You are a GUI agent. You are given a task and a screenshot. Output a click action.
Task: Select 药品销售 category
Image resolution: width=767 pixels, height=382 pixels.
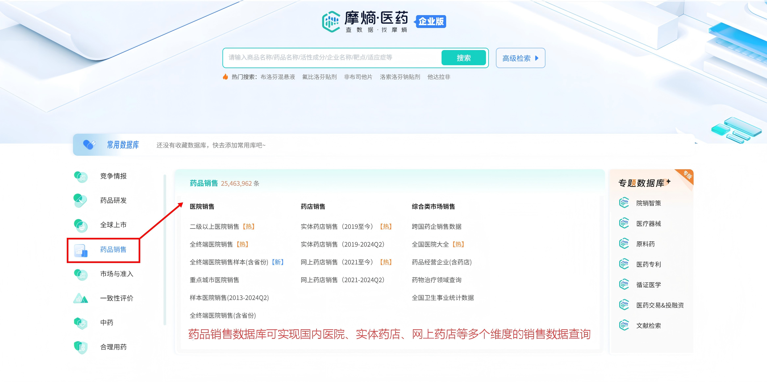tap(113, 250)
